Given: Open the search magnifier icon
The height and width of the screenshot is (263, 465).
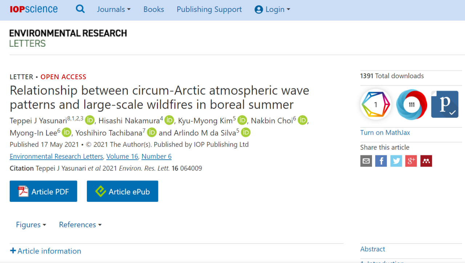Looking at the screenshot, I should tap(80, 9).
